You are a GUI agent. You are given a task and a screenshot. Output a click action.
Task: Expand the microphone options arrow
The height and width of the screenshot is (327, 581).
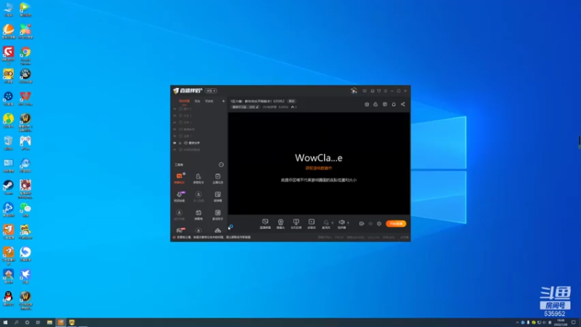click(333, 223)
